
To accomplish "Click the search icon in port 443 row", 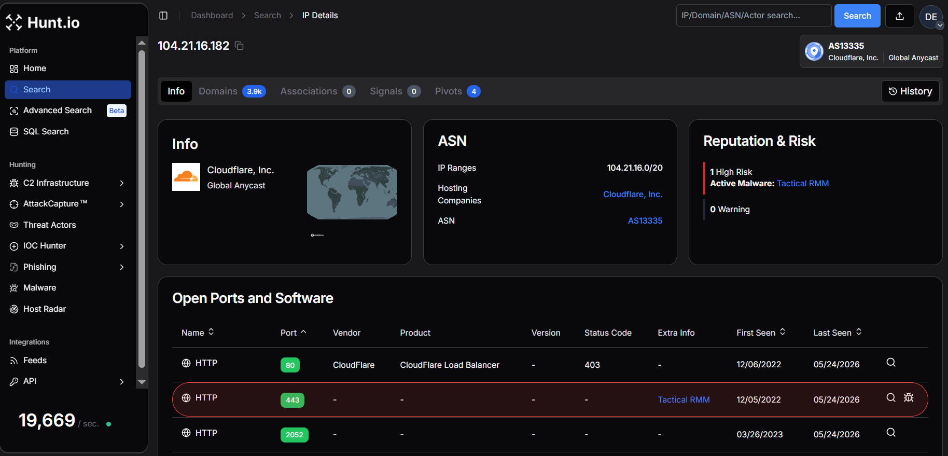I will (891, 398).
